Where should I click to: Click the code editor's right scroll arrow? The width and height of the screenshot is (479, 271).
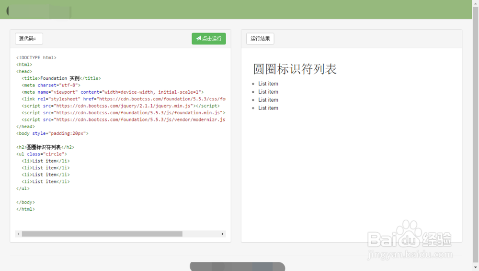[222, 234]
